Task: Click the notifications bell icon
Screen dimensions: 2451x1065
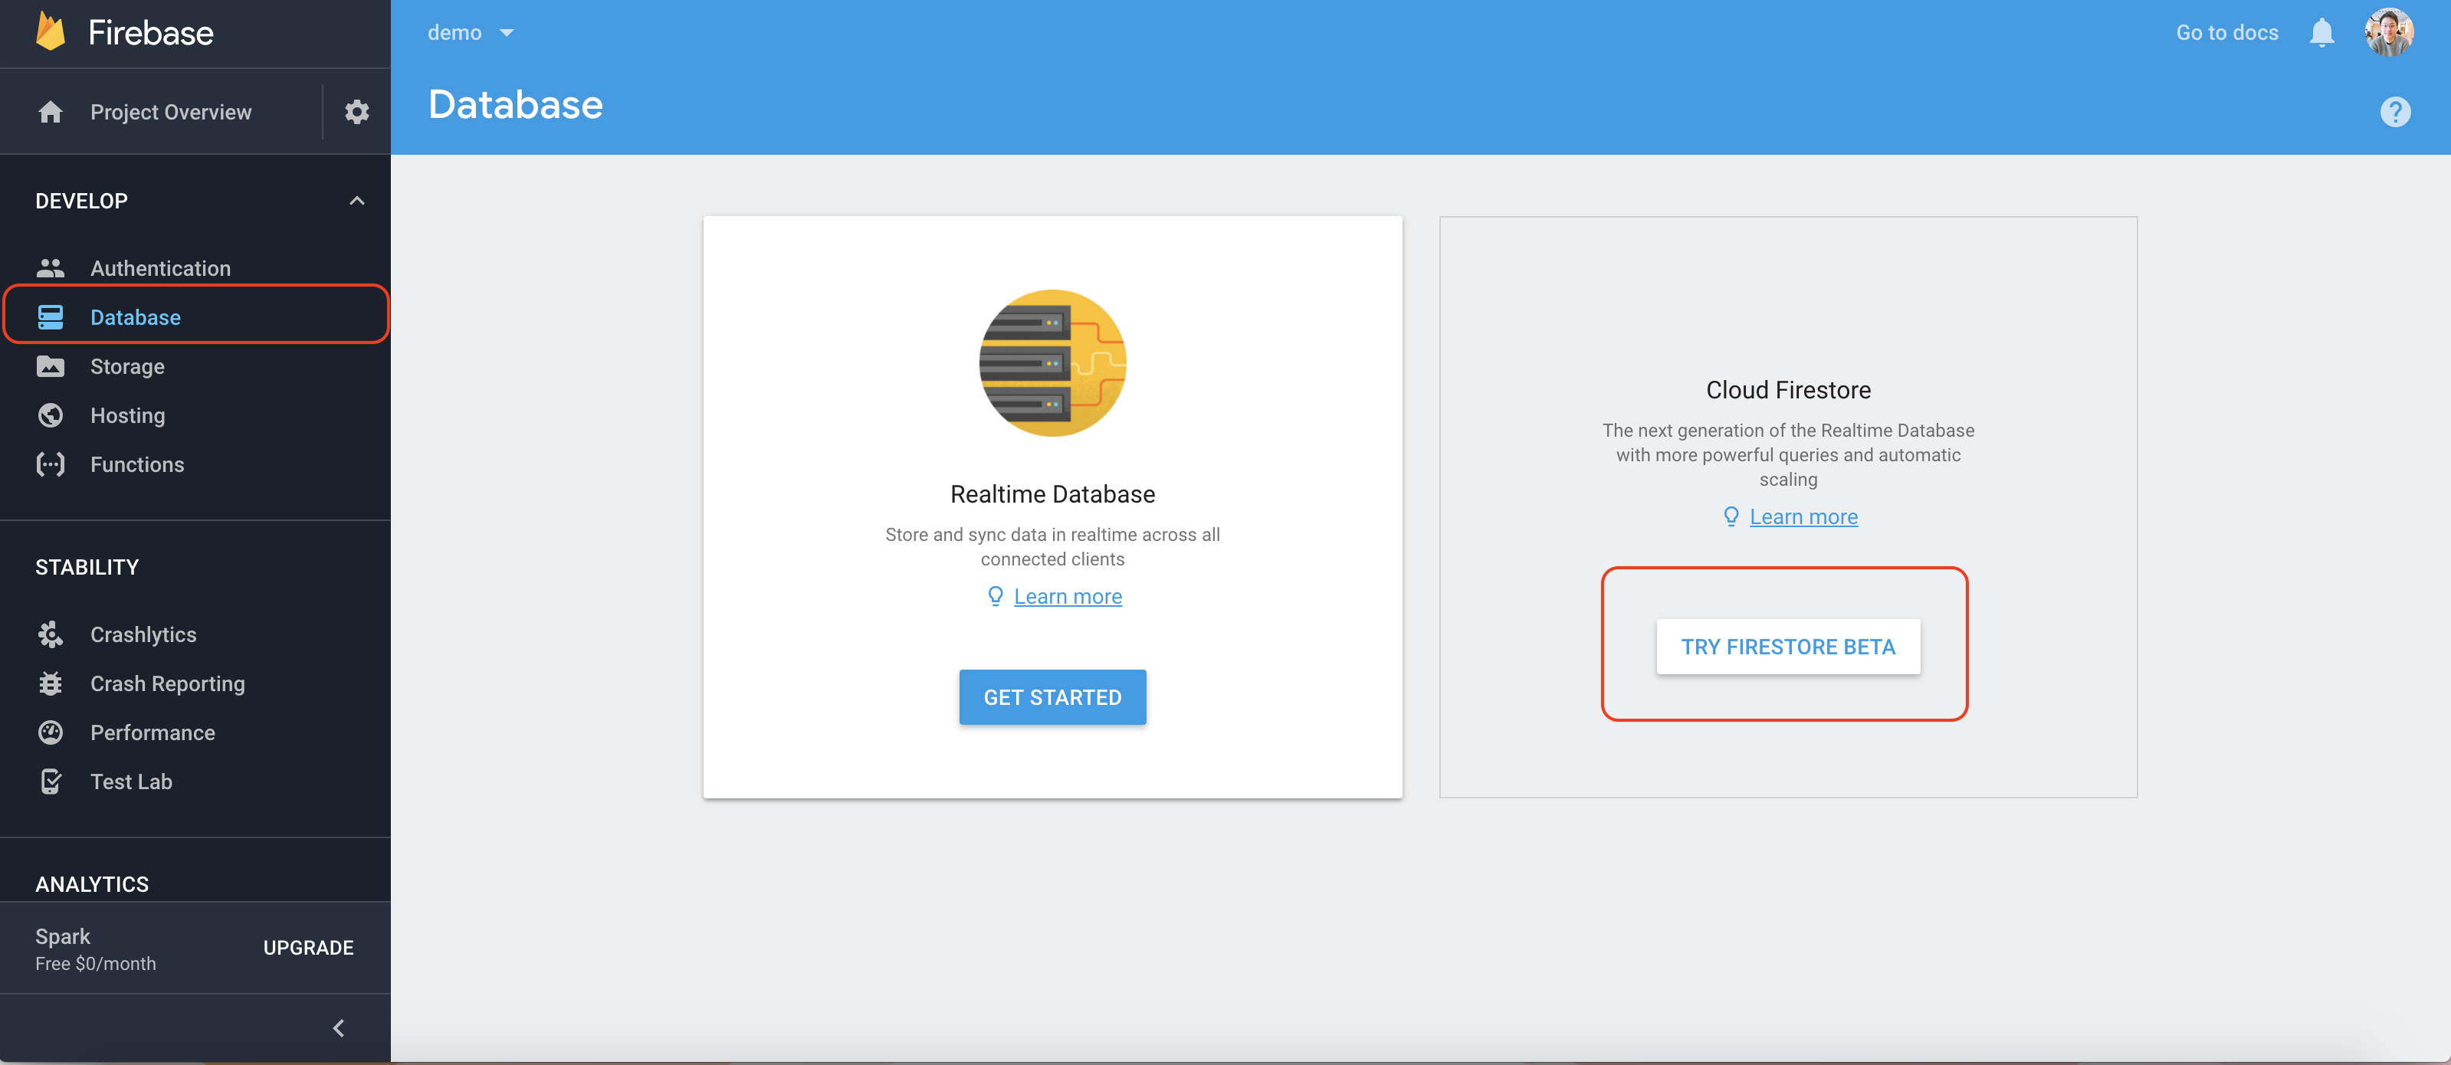Action: pyautogui.click(x=2322, y=31)
